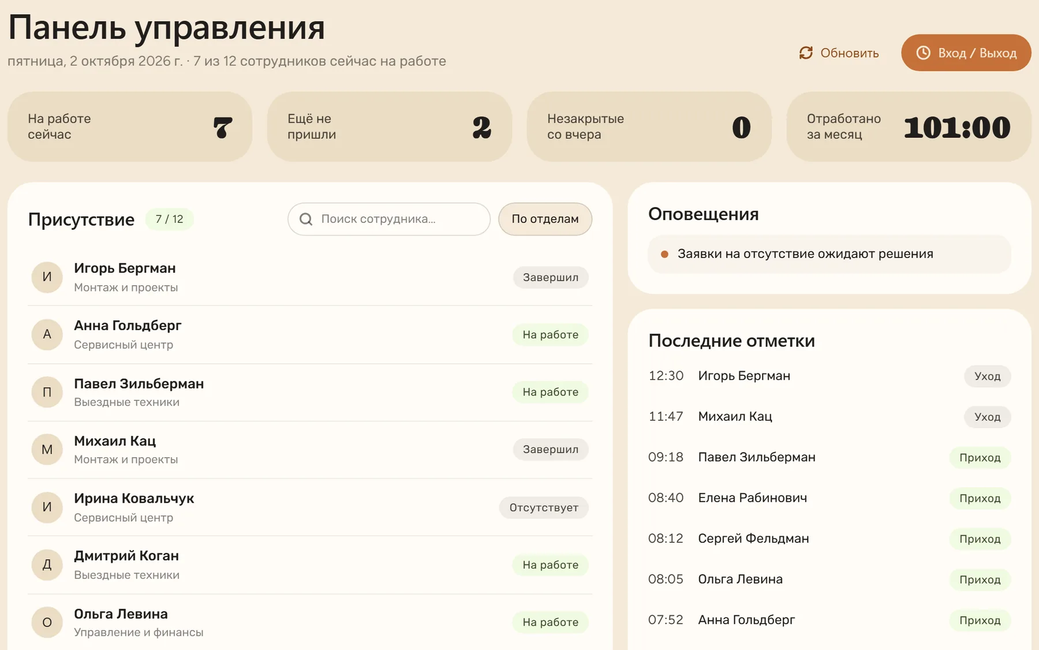Click Приход badge for Ольга Левина at 08:05
This screenshot has height=650, width=1039.
pos(980,580)
